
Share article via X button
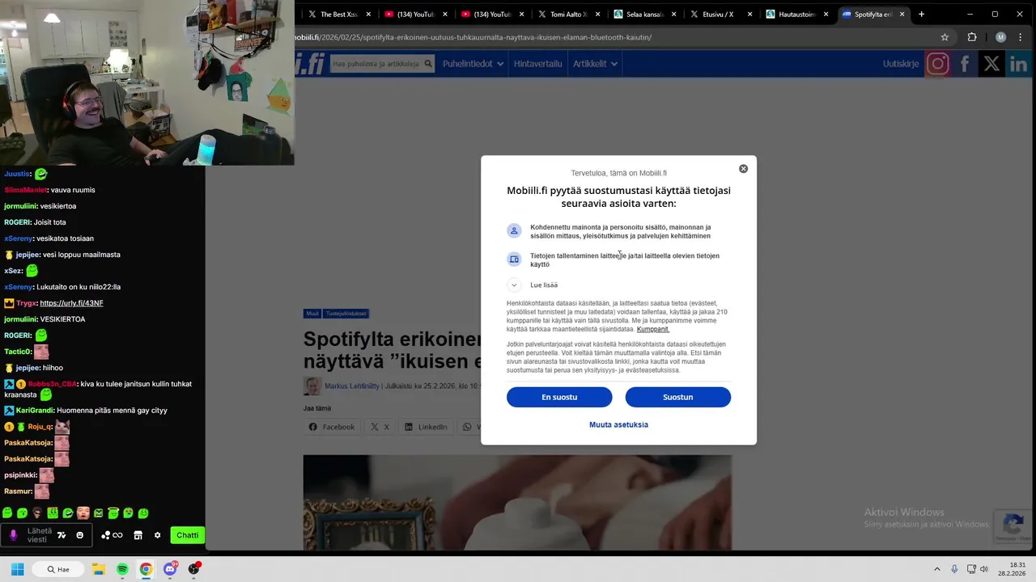coord(380,427)
